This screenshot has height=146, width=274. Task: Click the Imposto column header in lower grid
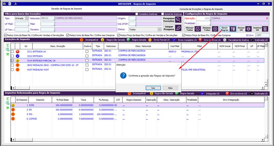[x=40, y=100]
